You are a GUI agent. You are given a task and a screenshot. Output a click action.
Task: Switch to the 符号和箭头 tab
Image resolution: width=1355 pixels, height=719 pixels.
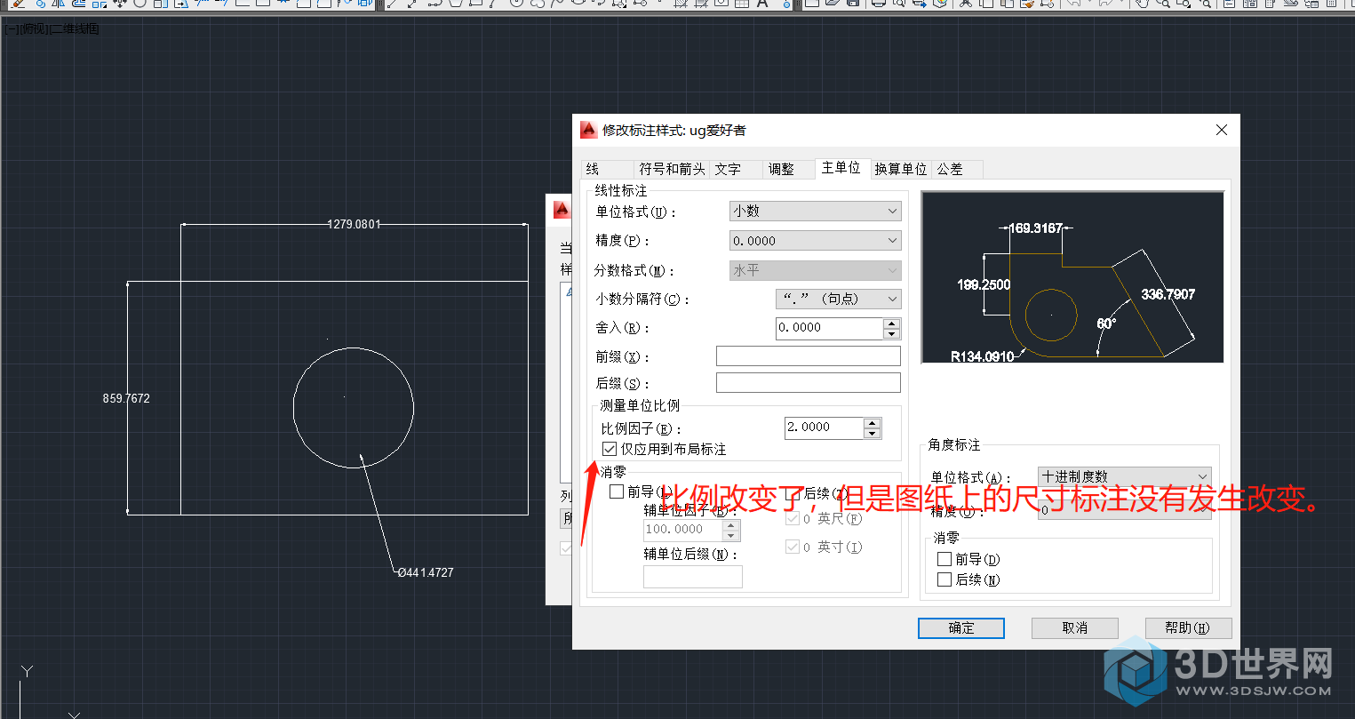coord(672,169)
